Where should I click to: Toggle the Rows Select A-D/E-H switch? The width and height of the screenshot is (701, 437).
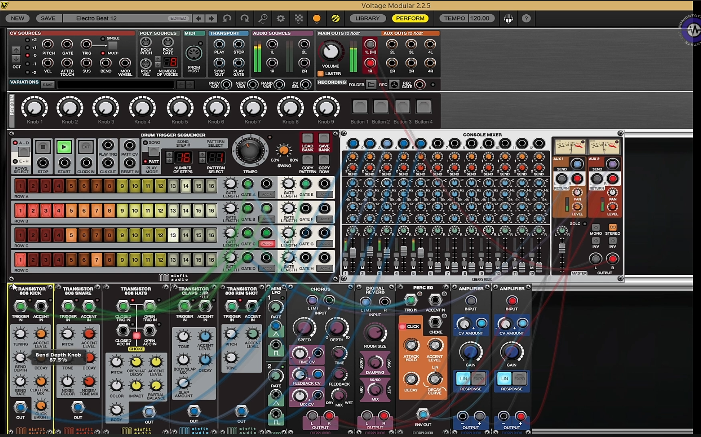pyautogui.click(x=24, y=152)
